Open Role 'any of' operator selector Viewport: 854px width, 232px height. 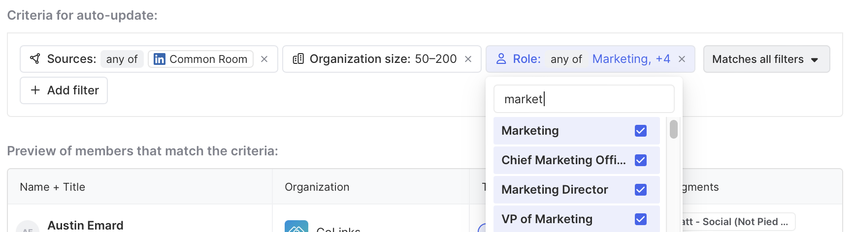tap(566, 59)
